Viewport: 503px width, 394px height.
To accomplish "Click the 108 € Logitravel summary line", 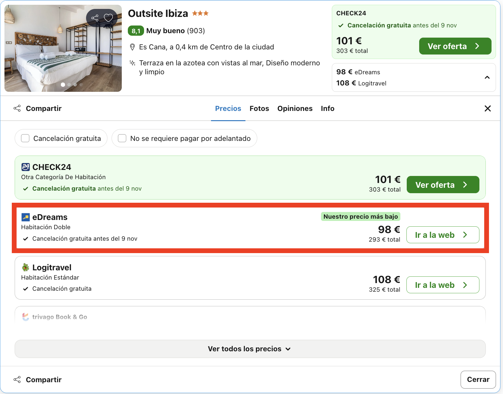I will pyautogui.click(x=361, y=83).
